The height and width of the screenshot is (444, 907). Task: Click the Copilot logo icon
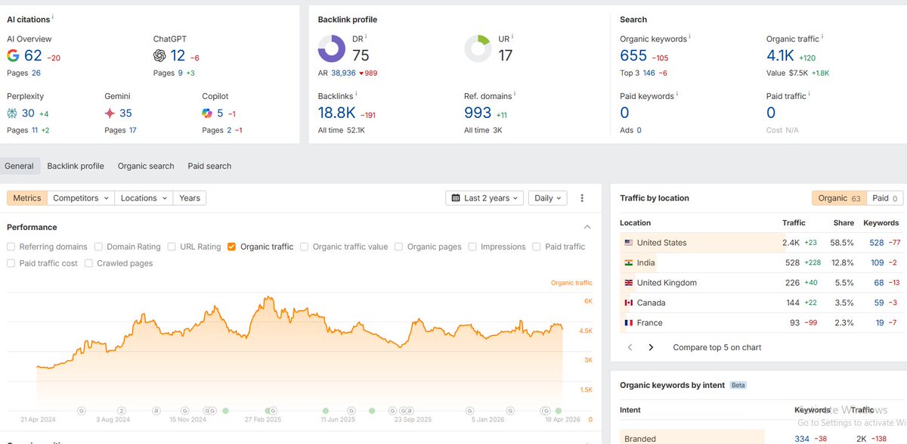click(x=207, y=113)
